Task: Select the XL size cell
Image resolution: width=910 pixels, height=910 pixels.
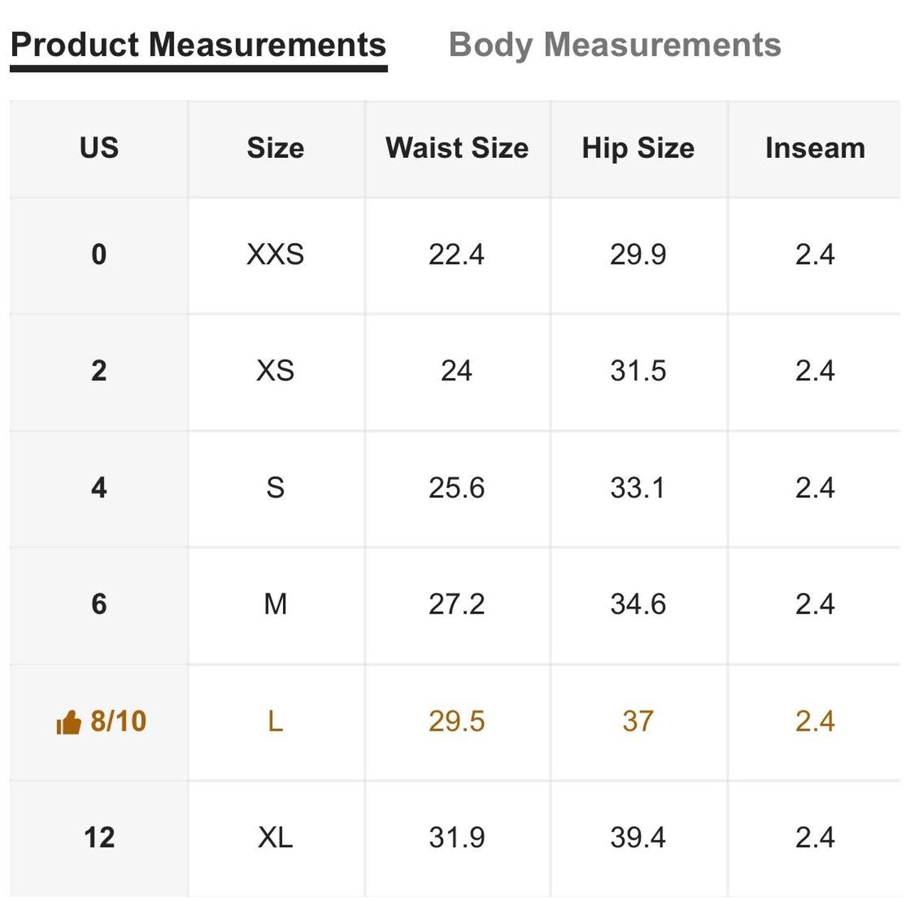Action: click(276, 837)
